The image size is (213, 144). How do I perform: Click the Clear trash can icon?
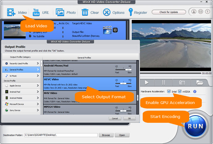pyautogui.click(x=85, y=12)
